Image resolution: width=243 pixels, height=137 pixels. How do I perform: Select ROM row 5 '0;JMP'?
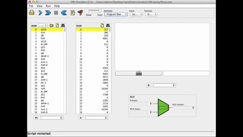click(x=47, y=44)
